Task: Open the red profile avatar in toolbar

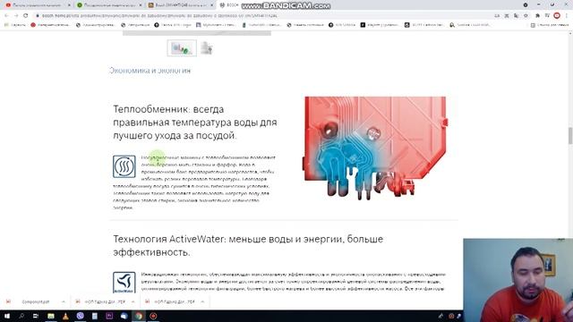Action: pos(557,16)
